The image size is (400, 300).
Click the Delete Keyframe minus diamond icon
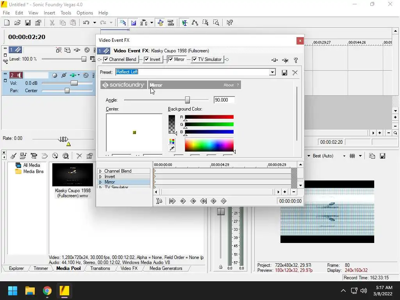224,201
